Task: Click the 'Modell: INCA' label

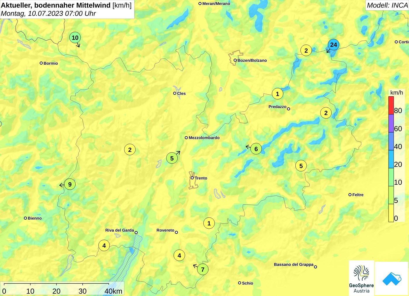Action: pos(387,5)
